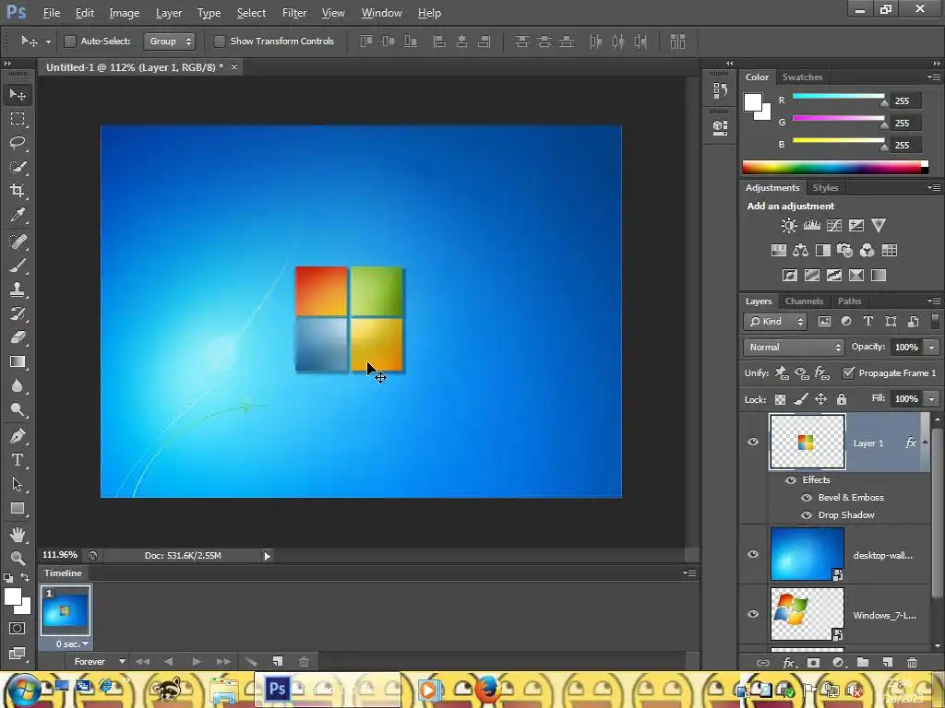Open the Forever looping options dropdown
The height and width of the screenshot is (708, 945).
pos(98,662)
